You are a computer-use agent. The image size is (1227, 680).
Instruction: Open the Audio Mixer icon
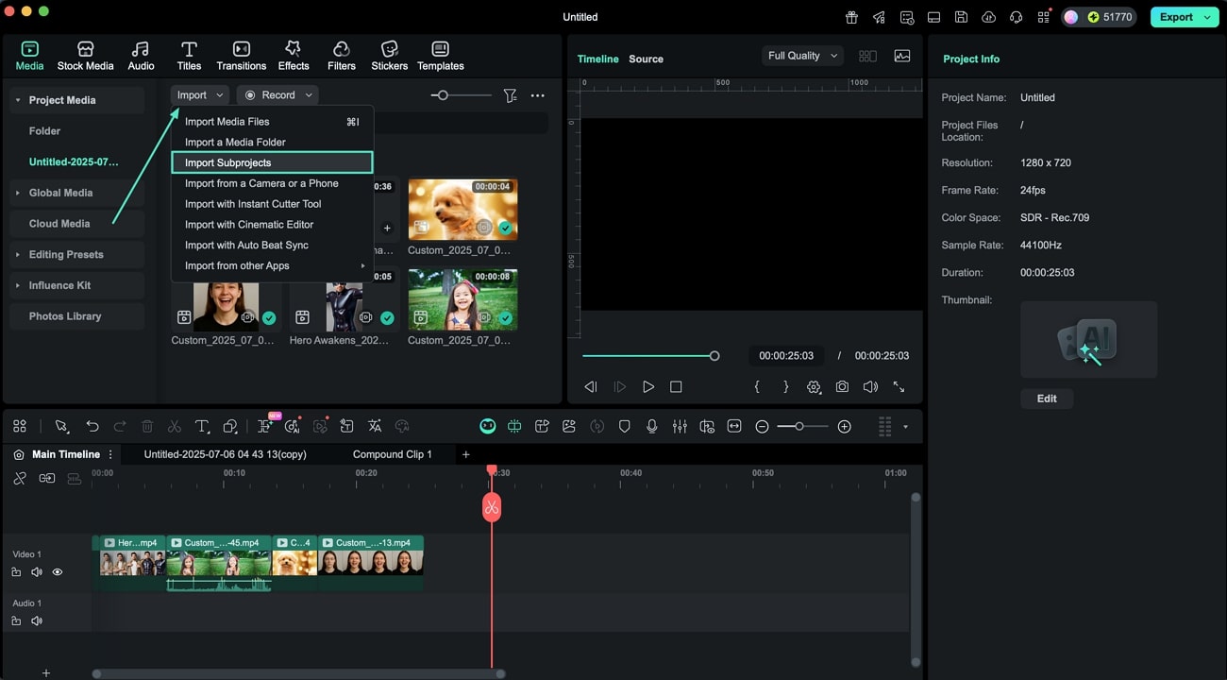point(680,426)
